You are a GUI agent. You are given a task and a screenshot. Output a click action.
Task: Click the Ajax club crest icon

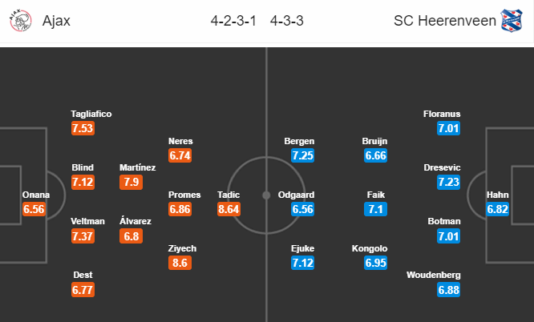[x=20, y=21]
